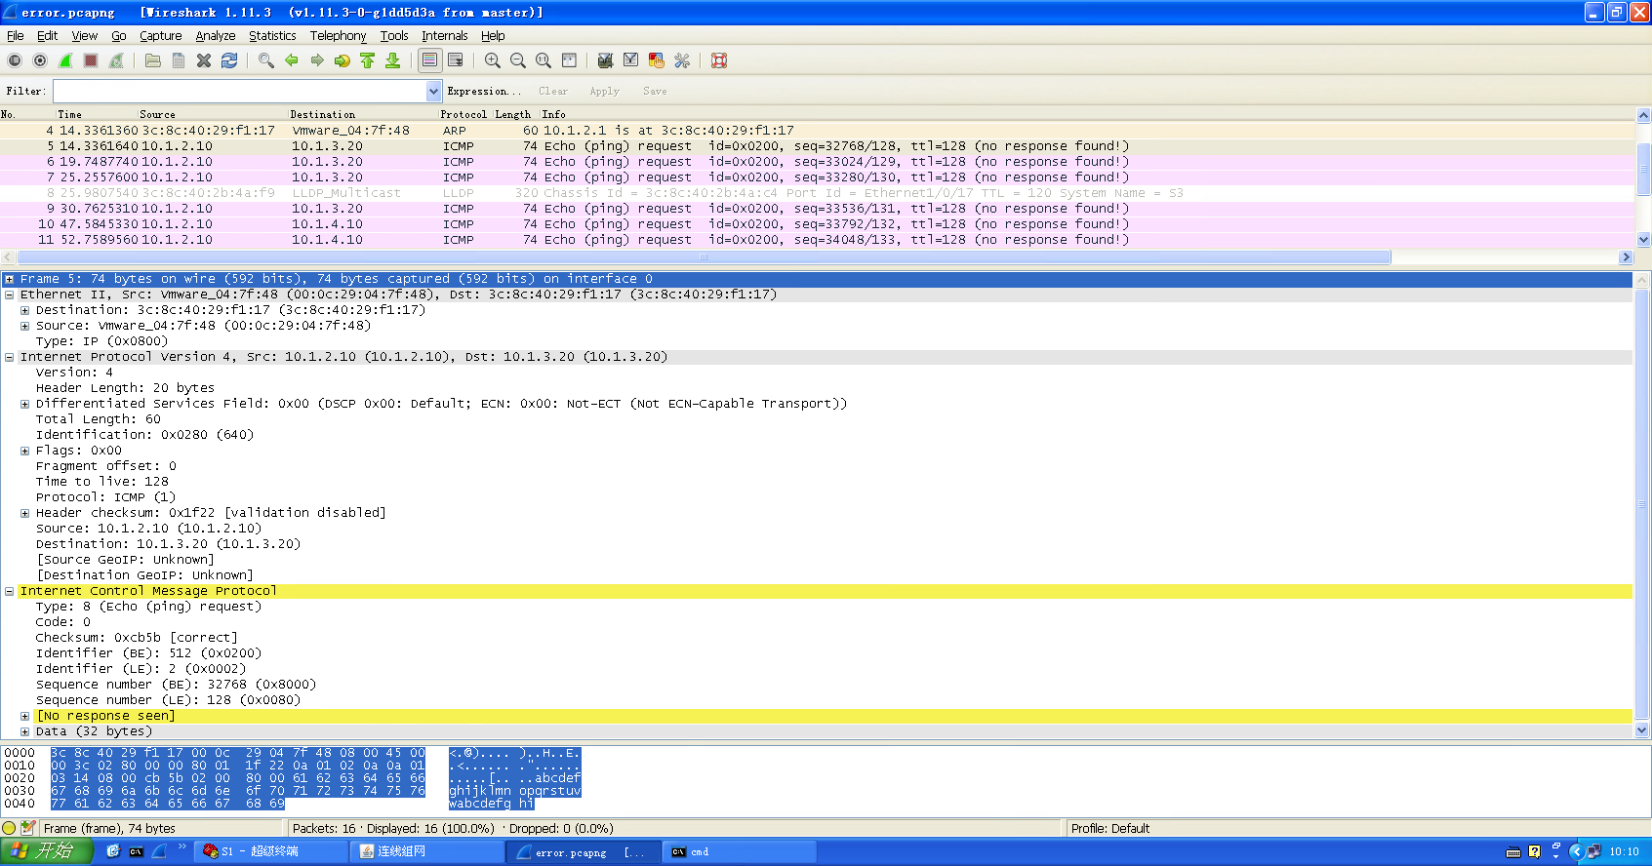Select packet 4 ARP row
Image resolution: width=1652 pixels, height=866 pixels.
(818, 131)
